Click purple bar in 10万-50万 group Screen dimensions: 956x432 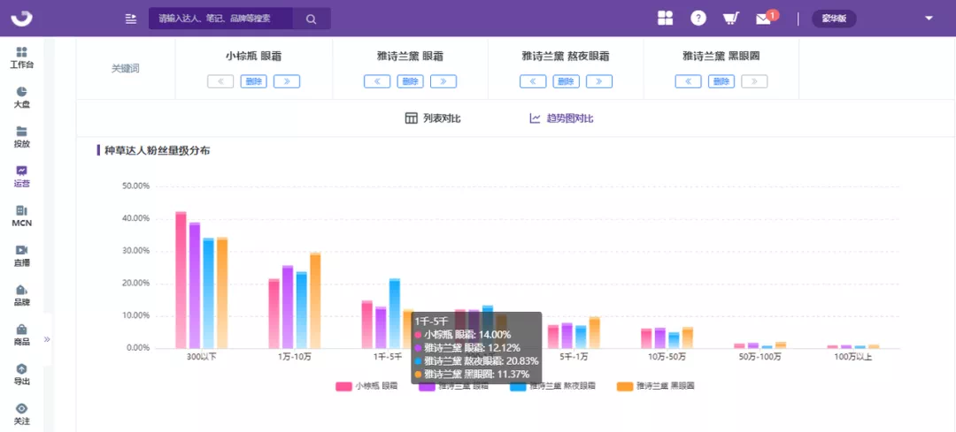click(x=659, y=338)
